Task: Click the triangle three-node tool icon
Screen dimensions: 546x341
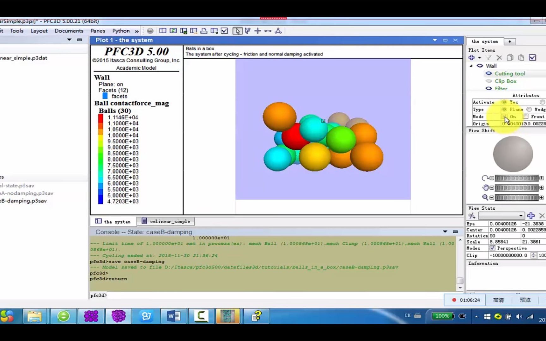Action: coord(278,31)
